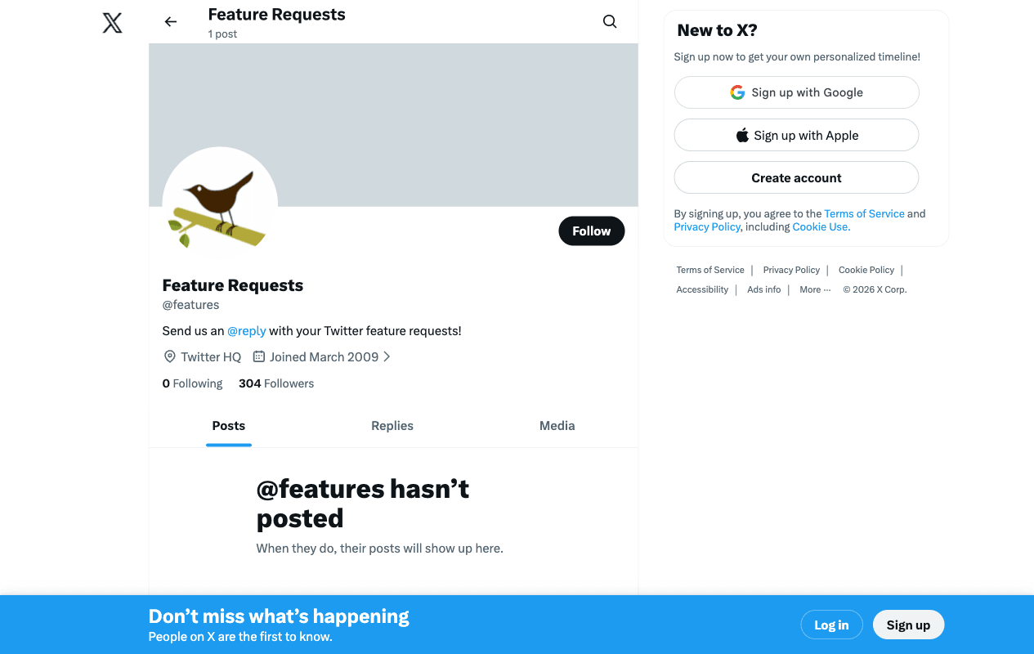The height and width of the screenshot is (654, 1034).
Task: Open the More menu in the footer
Action: coord(814,289)
